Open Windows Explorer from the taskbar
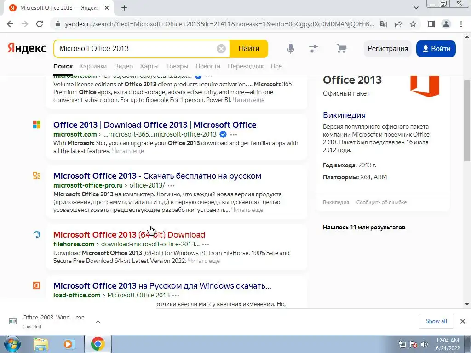471x353 pixels. [41, 344]
